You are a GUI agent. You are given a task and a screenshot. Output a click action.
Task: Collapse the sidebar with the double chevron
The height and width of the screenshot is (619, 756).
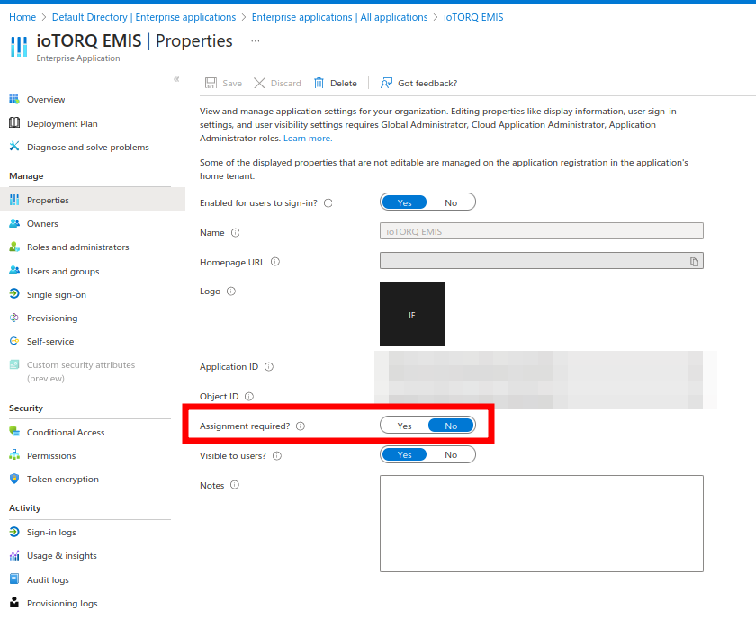click(x=176, y=79)
